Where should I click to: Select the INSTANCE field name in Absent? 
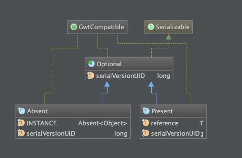pyautogui.click(x=41, y=123)
